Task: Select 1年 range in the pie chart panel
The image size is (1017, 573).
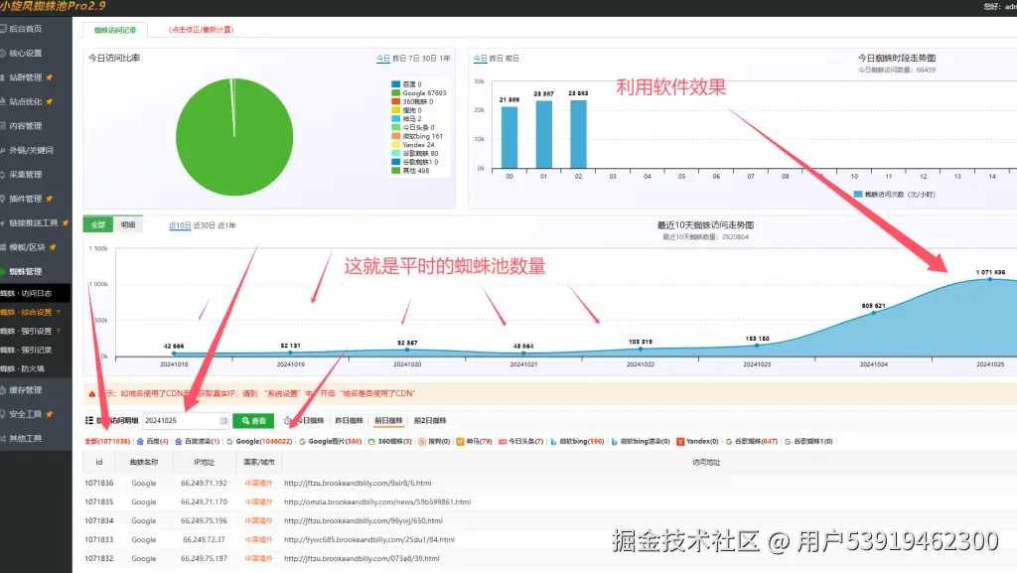Action: tap(445, 59)
